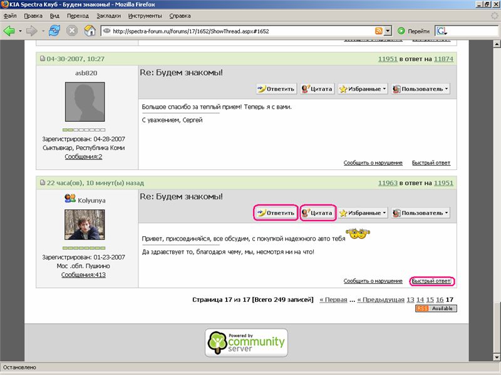The image size is (501, 375).
Task: Open the Инструменты menu
Action: click(145, 15)
